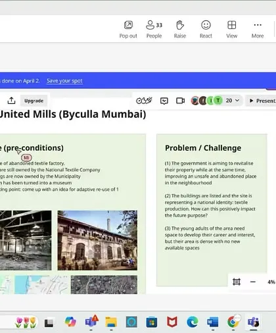Select the grayscale satellite map image
The width and height of the screenshot is (276, 333).
click(104, 285)
